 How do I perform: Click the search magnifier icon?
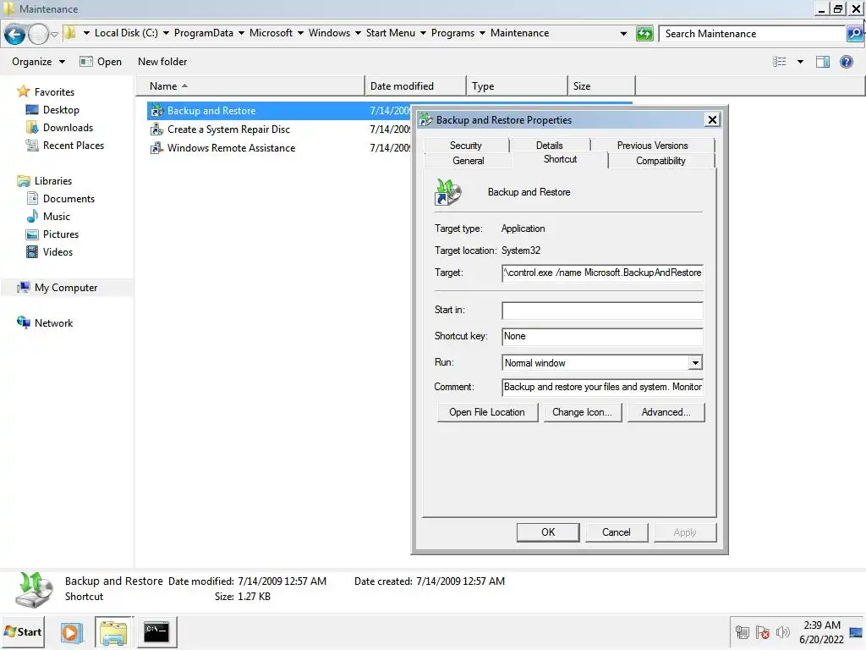click(855, 34)
